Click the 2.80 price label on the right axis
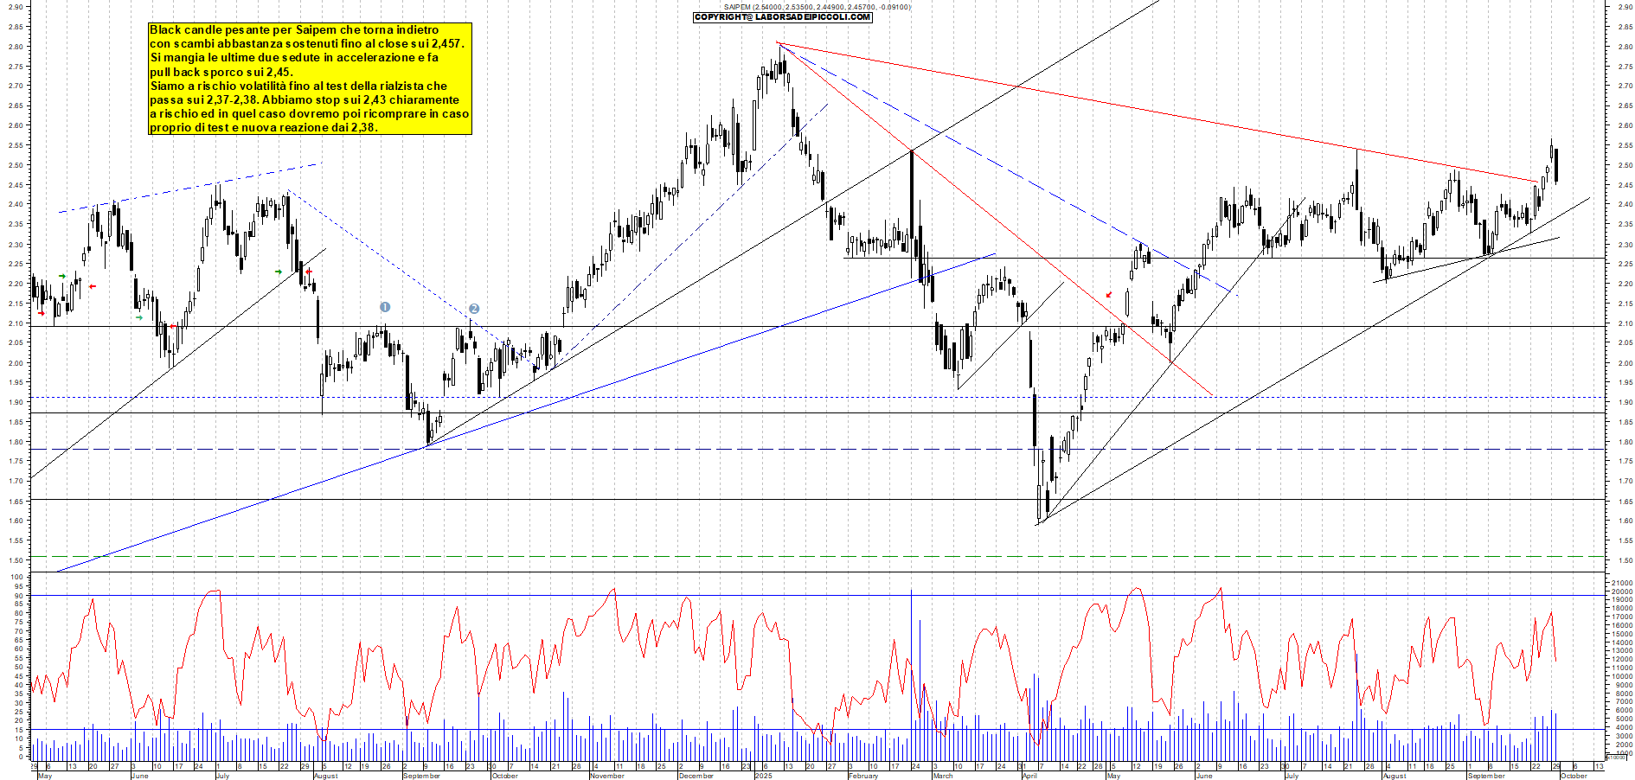 (1625, 47)
